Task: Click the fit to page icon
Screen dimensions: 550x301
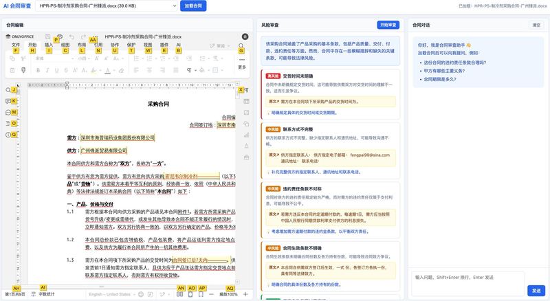Action: [190, 294]
